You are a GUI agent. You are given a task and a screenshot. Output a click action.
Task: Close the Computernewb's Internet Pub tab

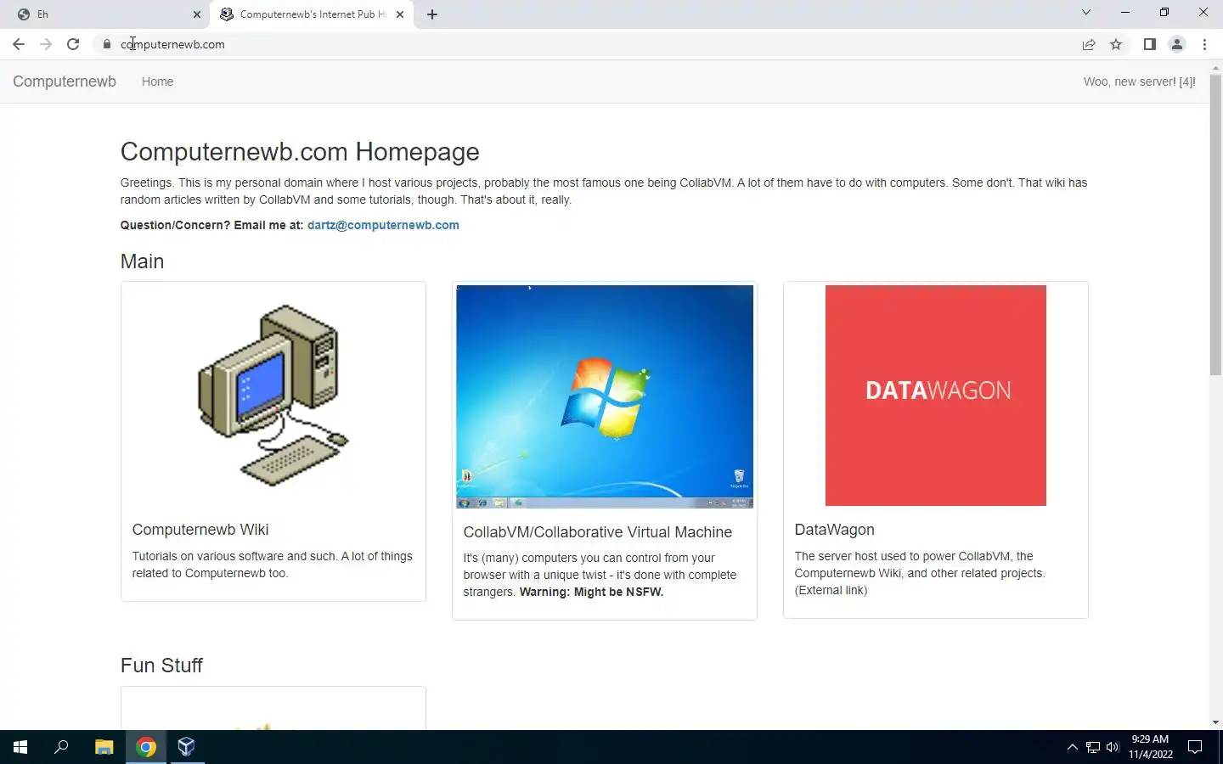pos(400,14)
